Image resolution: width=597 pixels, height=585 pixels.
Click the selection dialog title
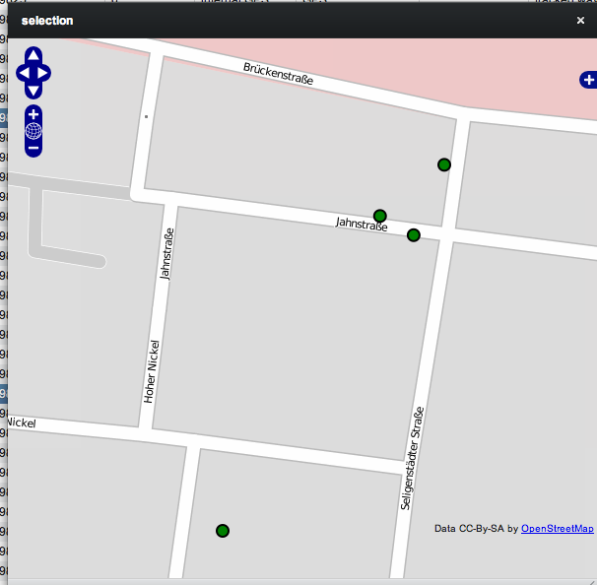click(47, 20)
